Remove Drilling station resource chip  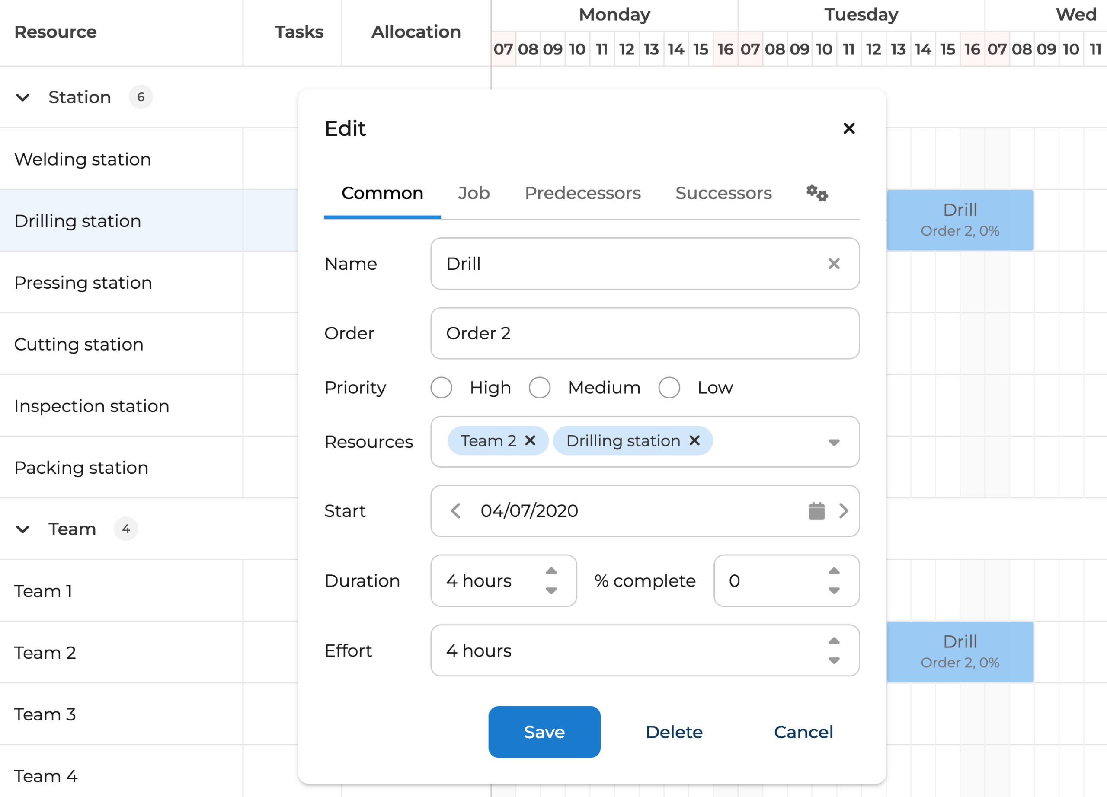pos(694,440)
